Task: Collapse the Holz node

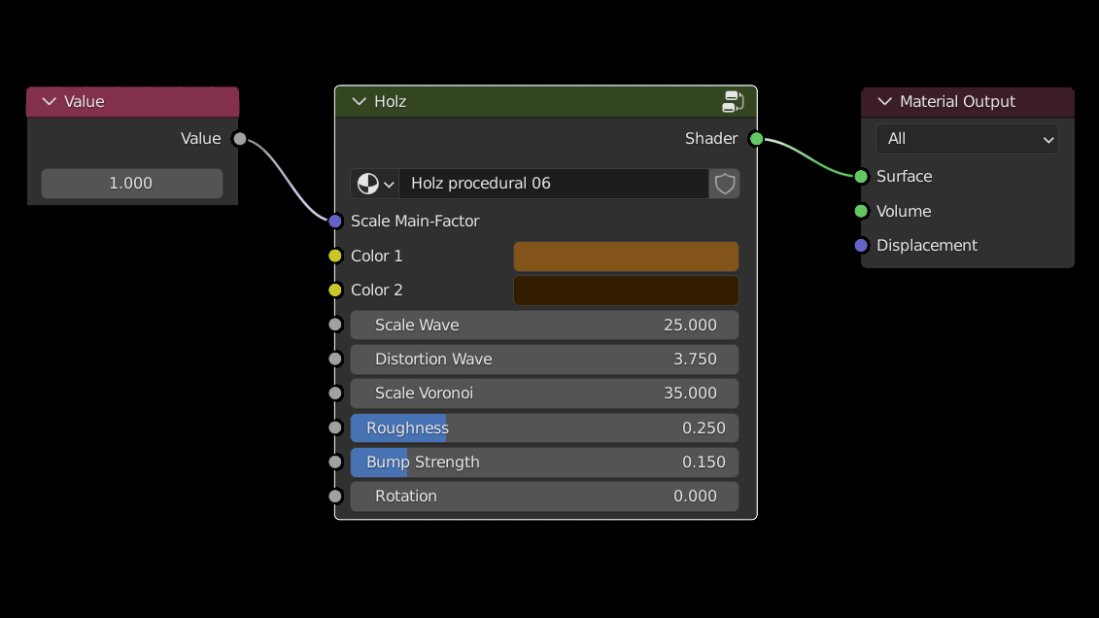Action: 359,102
